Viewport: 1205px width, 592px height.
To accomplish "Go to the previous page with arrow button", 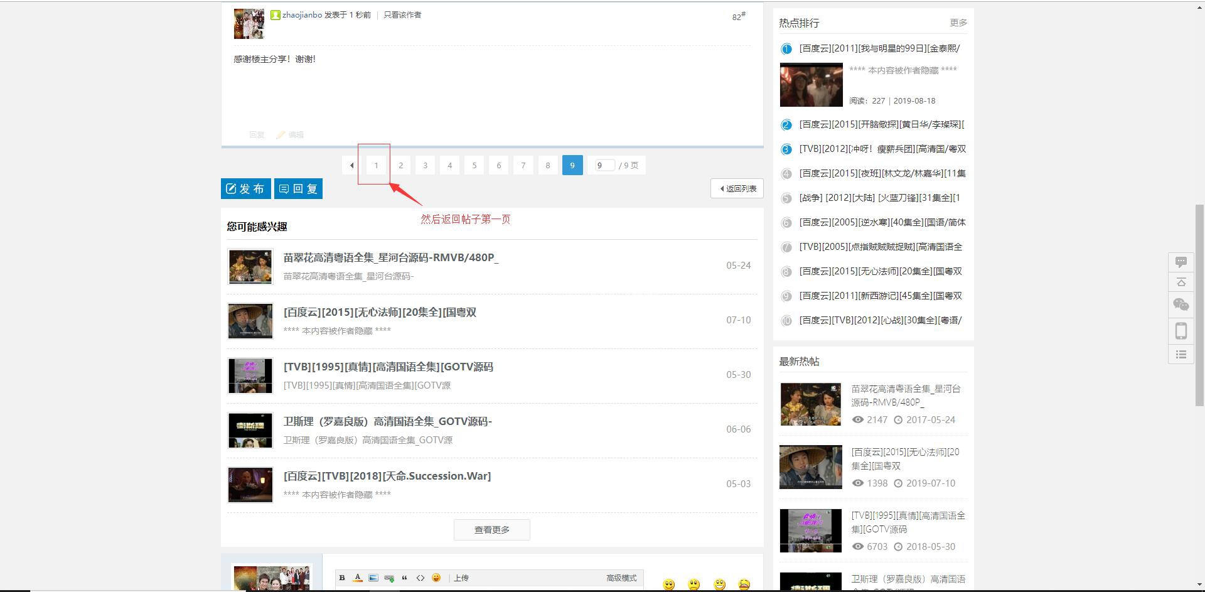I will [352, 165].
